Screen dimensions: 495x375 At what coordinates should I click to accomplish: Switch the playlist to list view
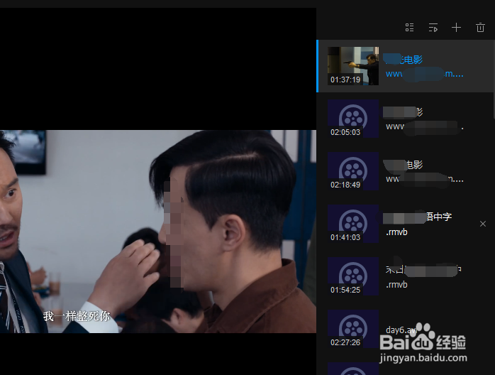coord(409,28)
